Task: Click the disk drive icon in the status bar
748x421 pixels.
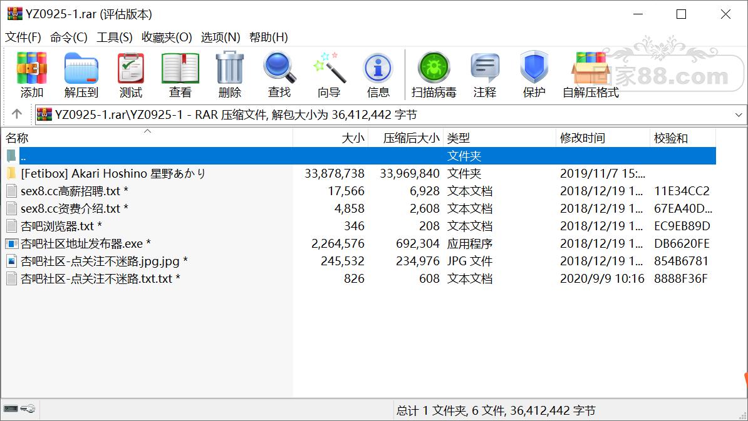Action: tap(11, 408)
